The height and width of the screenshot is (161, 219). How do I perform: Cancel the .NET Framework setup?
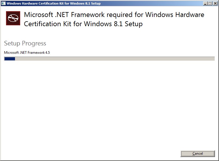click(x=198, y=154)
